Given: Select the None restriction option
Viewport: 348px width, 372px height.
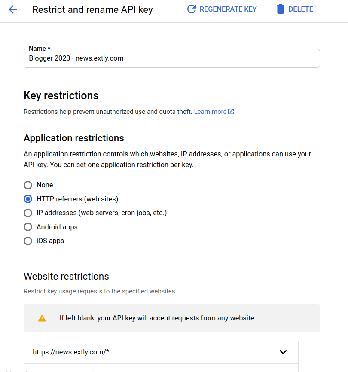Looking at the screenshot, I should tap(28, 185).
